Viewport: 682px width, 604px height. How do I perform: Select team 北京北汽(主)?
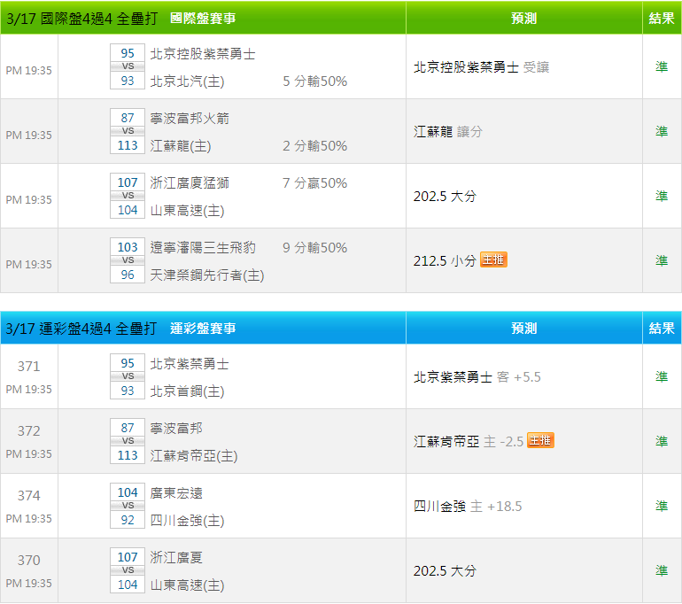point(187,81)
